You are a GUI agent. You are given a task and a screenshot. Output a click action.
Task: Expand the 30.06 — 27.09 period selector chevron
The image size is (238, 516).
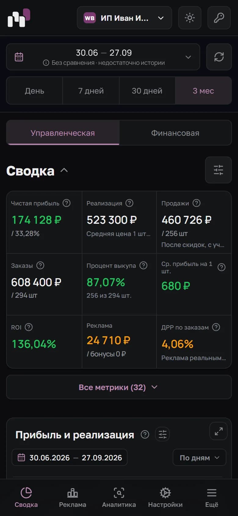188,57
